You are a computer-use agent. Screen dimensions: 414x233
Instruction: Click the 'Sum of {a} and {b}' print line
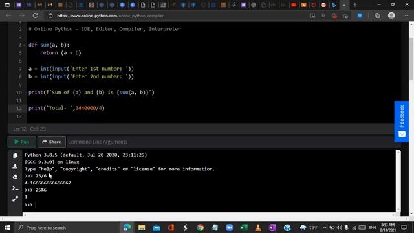tap(91, 92)
